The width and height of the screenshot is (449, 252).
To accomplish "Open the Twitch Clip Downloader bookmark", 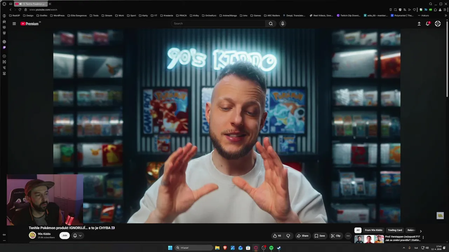I will coord(348,15).
